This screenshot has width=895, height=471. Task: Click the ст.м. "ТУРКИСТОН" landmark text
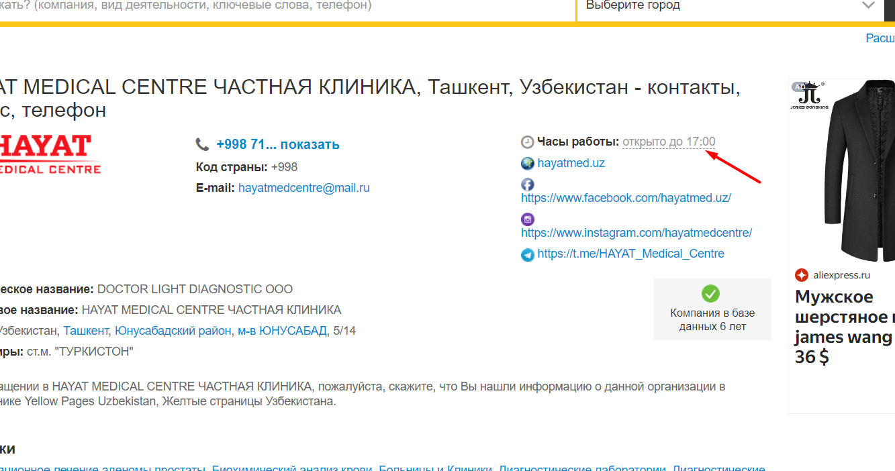coord(80,352)
